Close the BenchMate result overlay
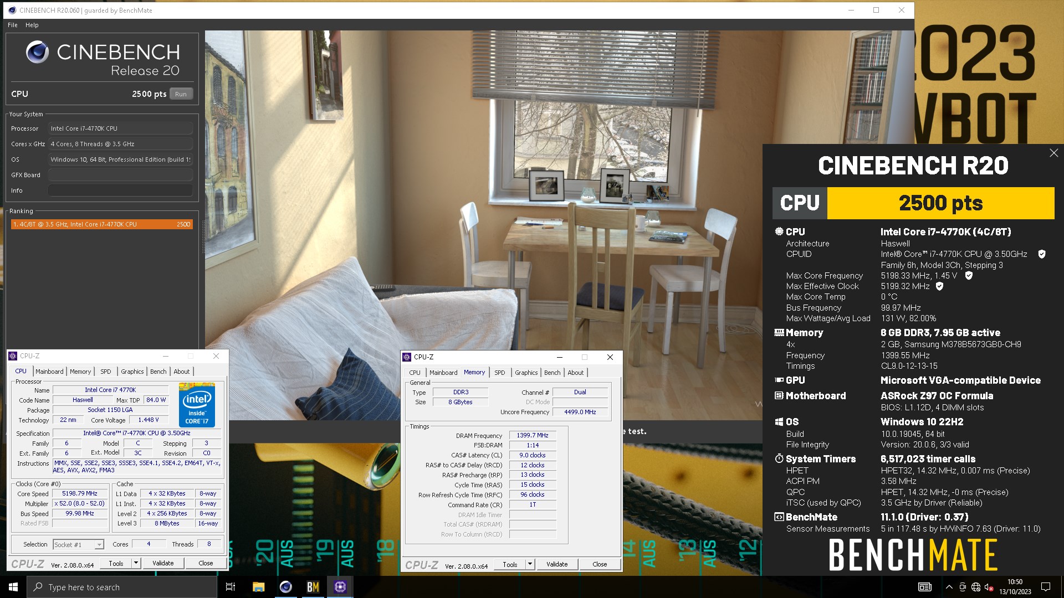 [x=1053, y=153]
